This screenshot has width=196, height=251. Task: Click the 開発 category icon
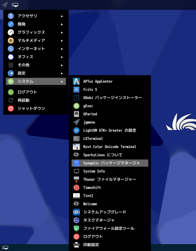pyautogui.click(x=11, y=24)
